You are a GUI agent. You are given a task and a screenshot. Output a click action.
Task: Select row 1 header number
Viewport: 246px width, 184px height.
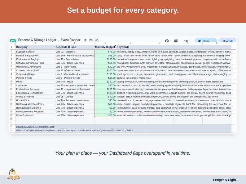click(11, 47)
